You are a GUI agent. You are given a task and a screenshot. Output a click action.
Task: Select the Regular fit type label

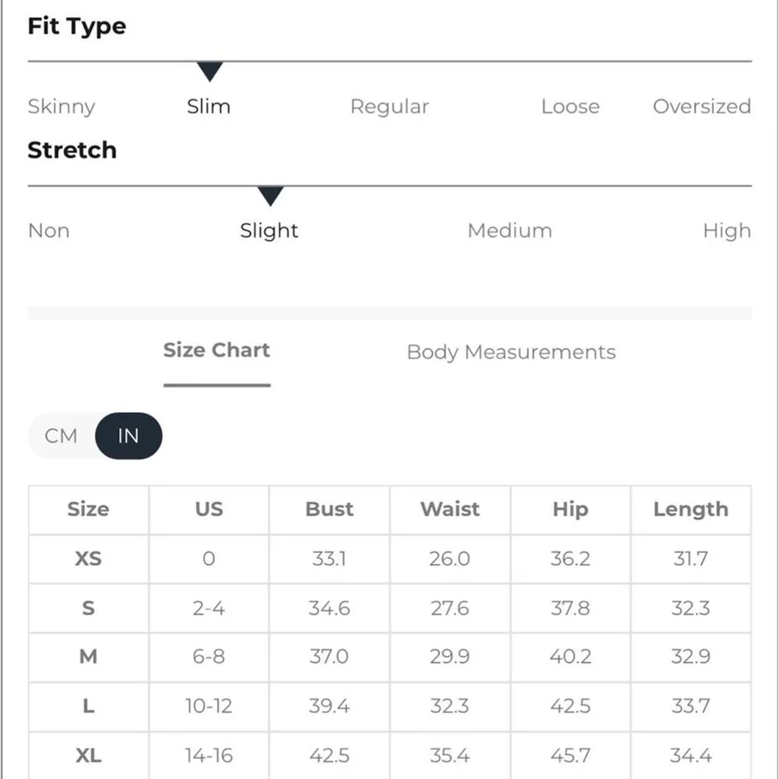click(389, 106)
